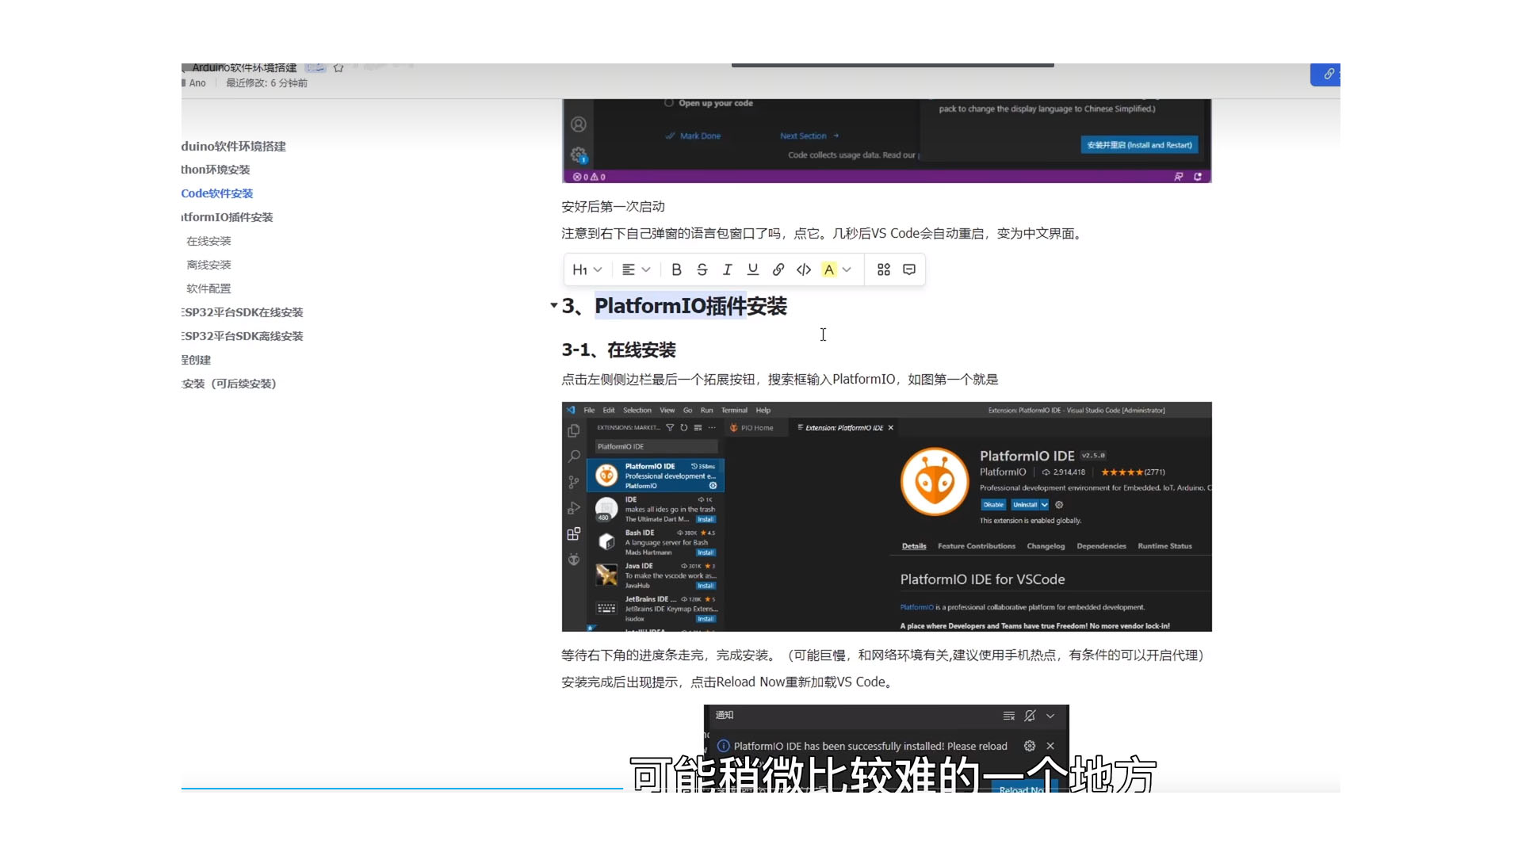
Task: Click the '最近修改: 6 分钟前' timestamp
Action: (266, 82)
